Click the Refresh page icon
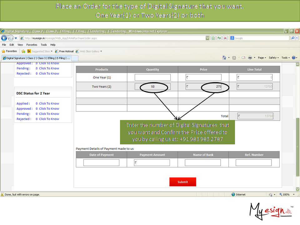 (219, 38)
